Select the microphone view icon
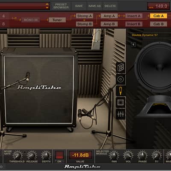The height and width of the screenshot is (171, 171). point(121,91)
